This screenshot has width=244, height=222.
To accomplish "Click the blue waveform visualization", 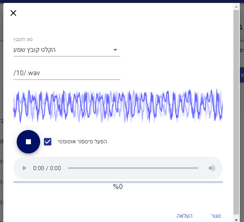I will (118, 106).
